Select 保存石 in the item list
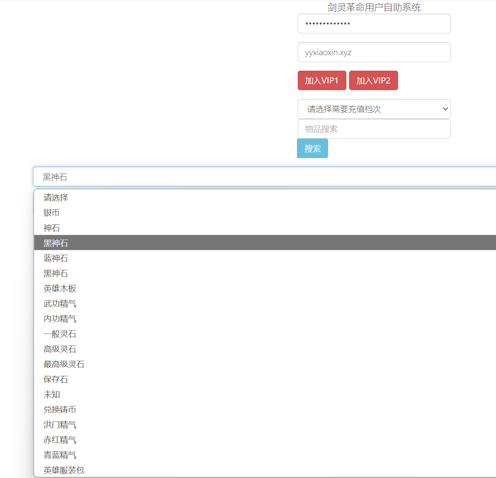Image resolution: width=496 pixels, height=478 pixels. pyautogui.click(x=56, y=379)
